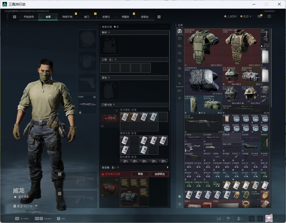
Task: Open the 特勤处 tab
Action: pos(125,17)
